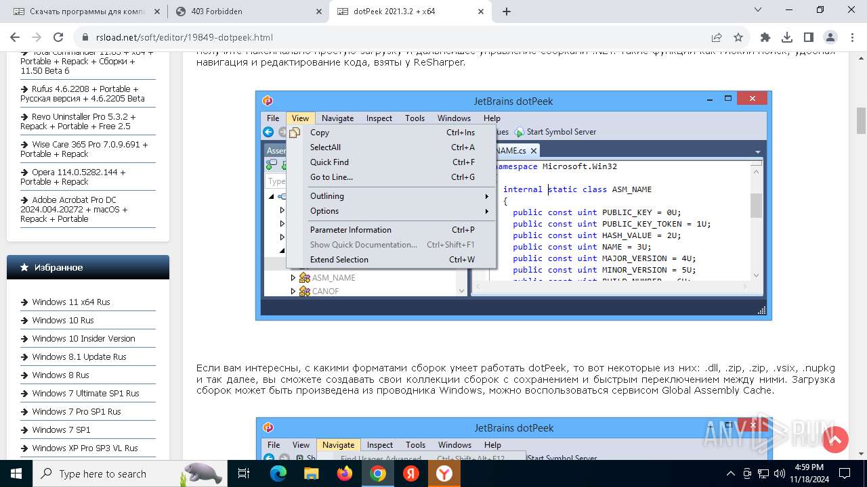Toggle the browser side panel icon
The image size is (867, 487).
click(x=809, y=37)
